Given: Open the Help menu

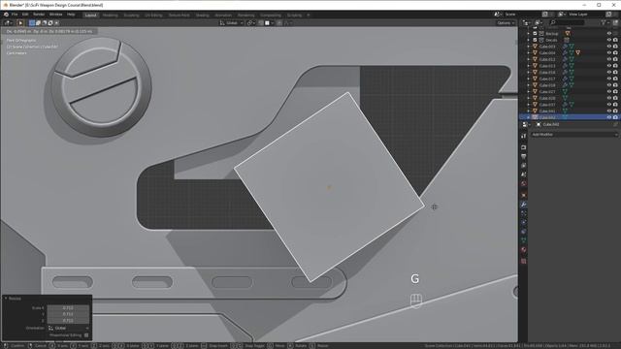Looking at the screenshot, I should (71, 15).
